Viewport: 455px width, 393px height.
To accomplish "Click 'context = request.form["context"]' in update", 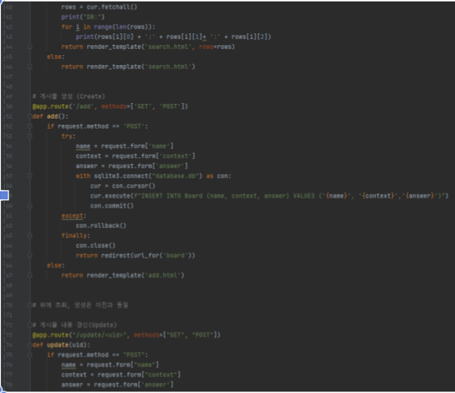I will coord(120,374).
